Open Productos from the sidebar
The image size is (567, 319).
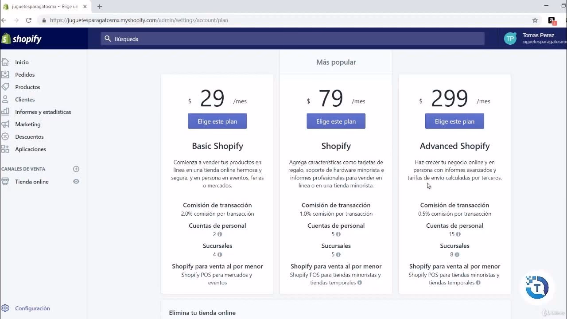(x=28, y=87)
